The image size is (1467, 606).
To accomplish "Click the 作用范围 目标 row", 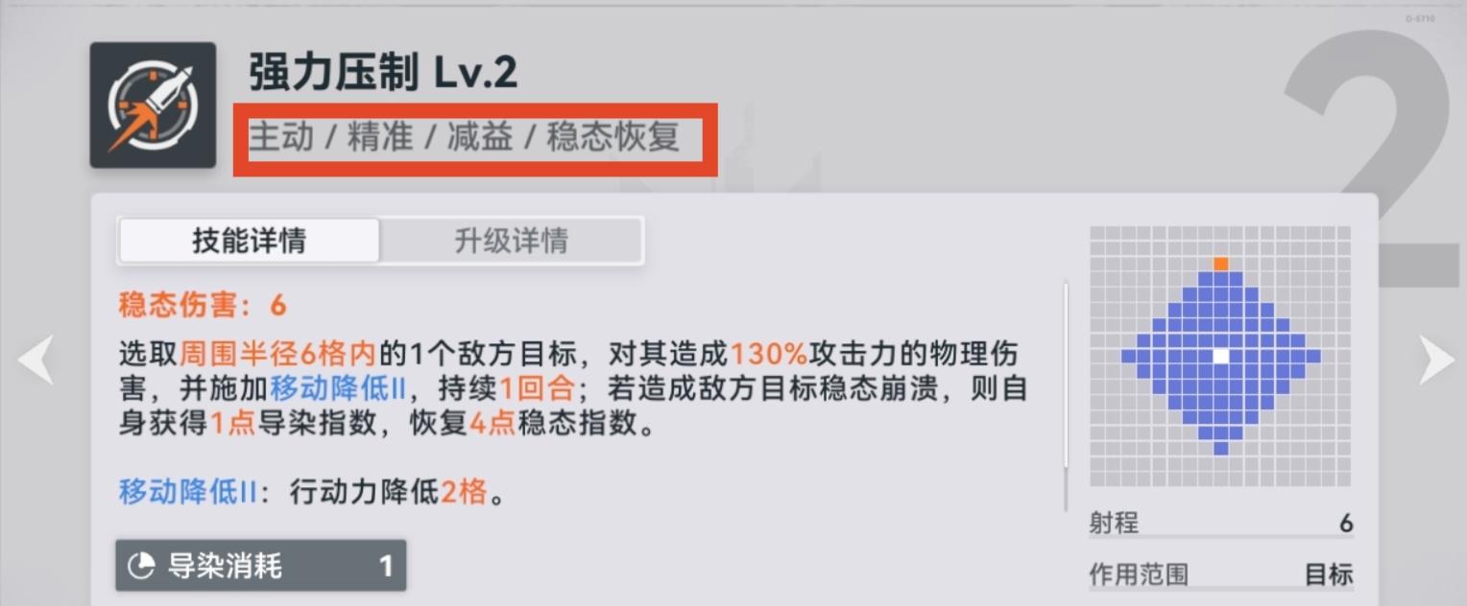I will coord(1220,574).
